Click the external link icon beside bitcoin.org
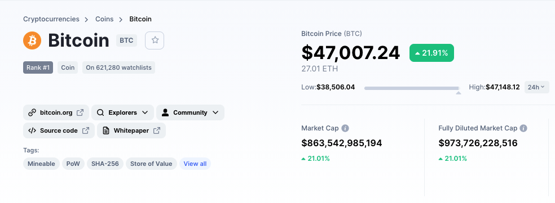The image size is (555, 203). point(80,112)
